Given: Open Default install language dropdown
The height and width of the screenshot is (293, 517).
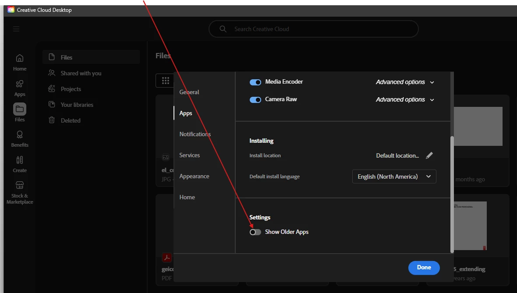Looking at the screenshot, I should pyautogui.click(x=394, y=177).
